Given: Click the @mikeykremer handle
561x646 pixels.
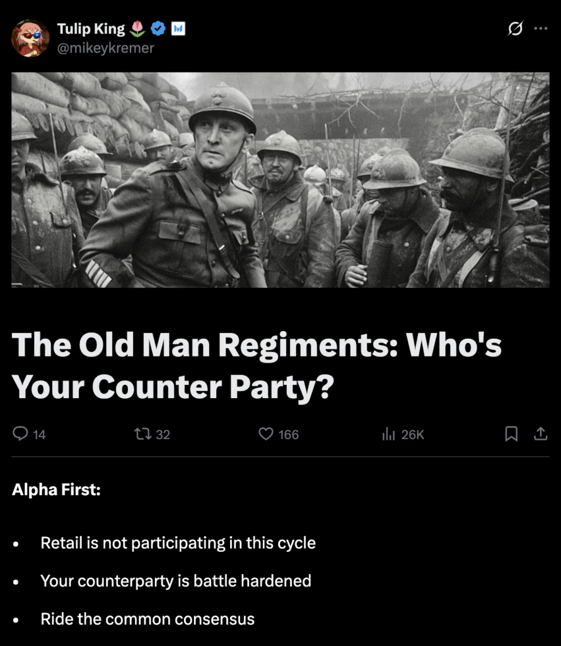Looking at the screenshot, I should (x=105, y=48).
